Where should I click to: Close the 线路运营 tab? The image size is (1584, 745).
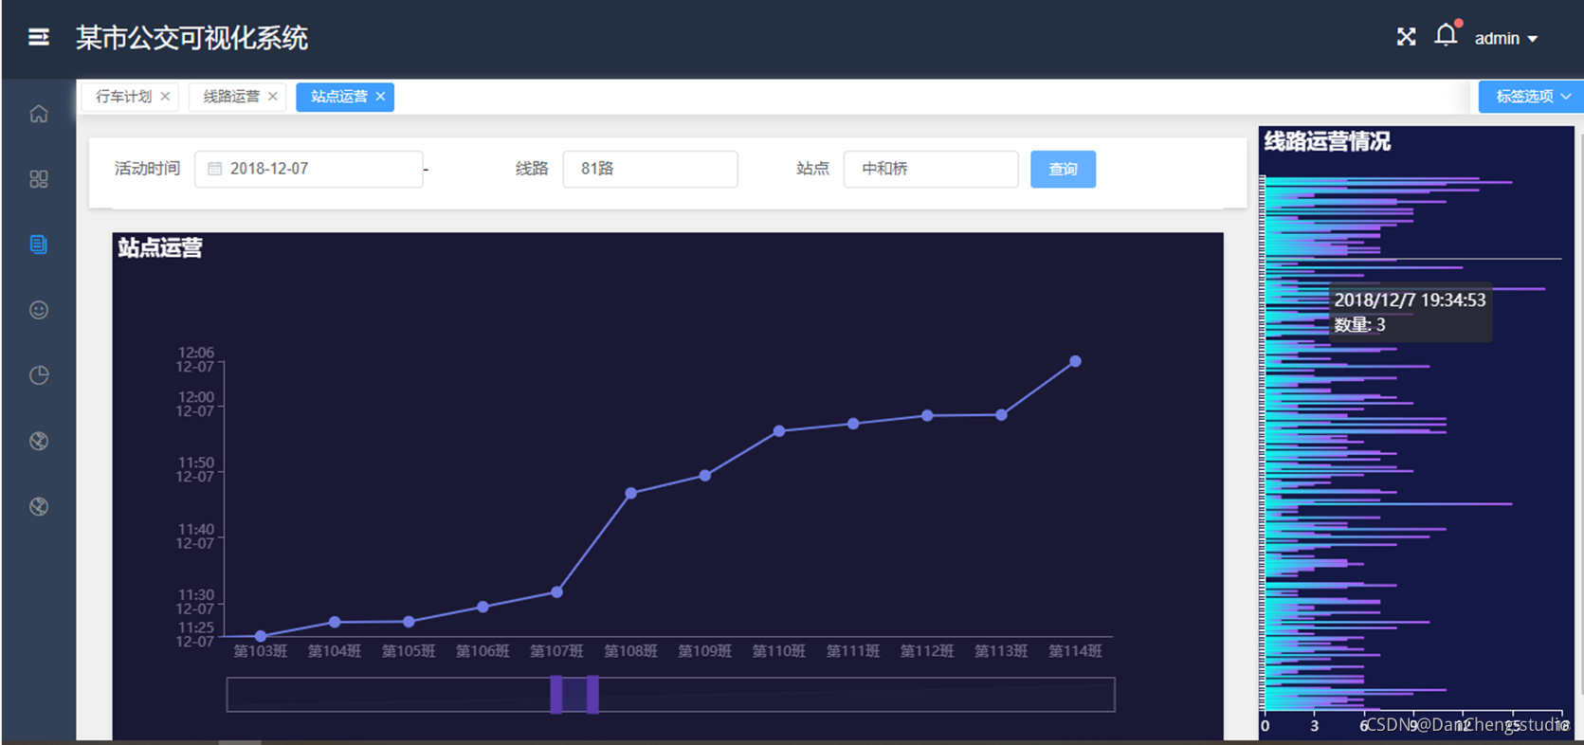click(x=273, y=97)
